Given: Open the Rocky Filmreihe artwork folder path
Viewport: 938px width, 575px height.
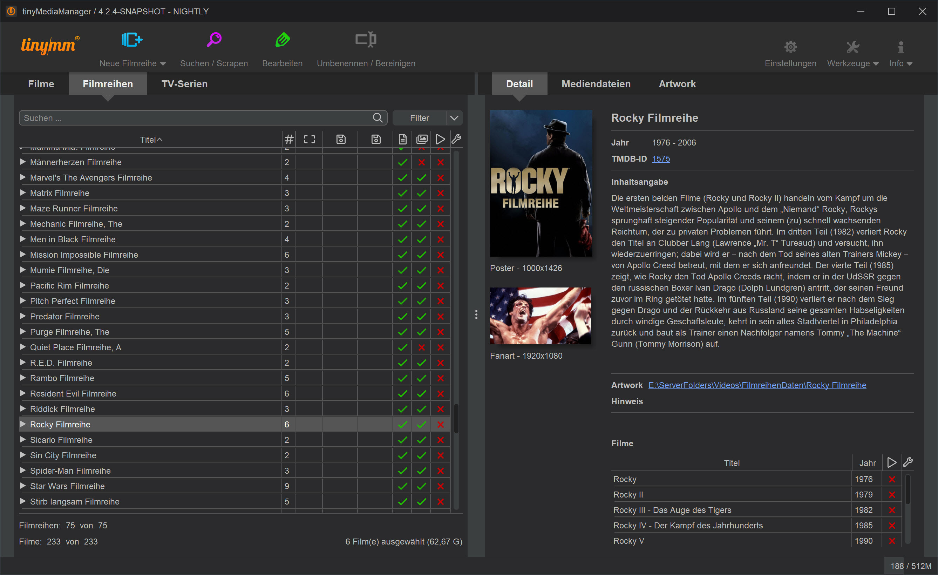Looking at the screenshot, I should [757, 385].
